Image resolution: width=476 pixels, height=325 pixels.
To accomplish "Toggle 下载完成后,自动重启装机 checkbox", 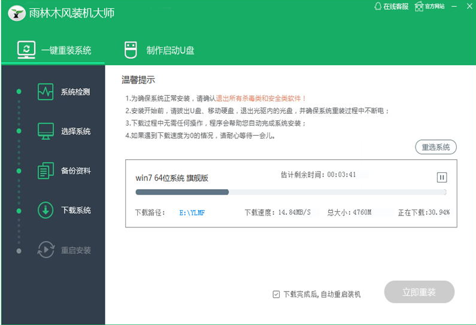I will (276, 294).
